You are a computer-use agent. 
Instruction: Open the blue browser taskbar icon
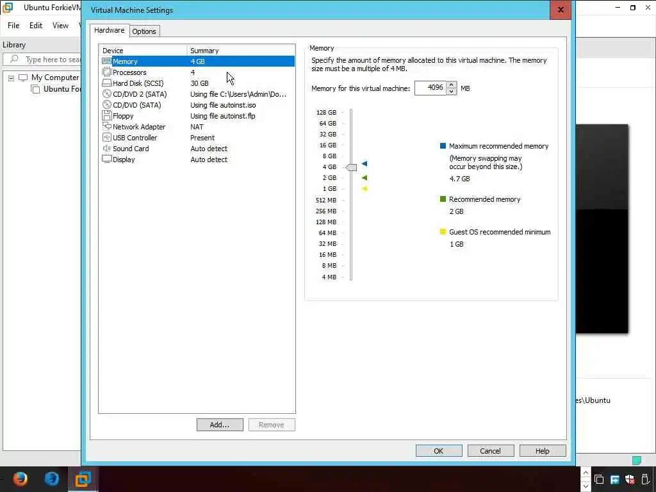click(52, 479)
